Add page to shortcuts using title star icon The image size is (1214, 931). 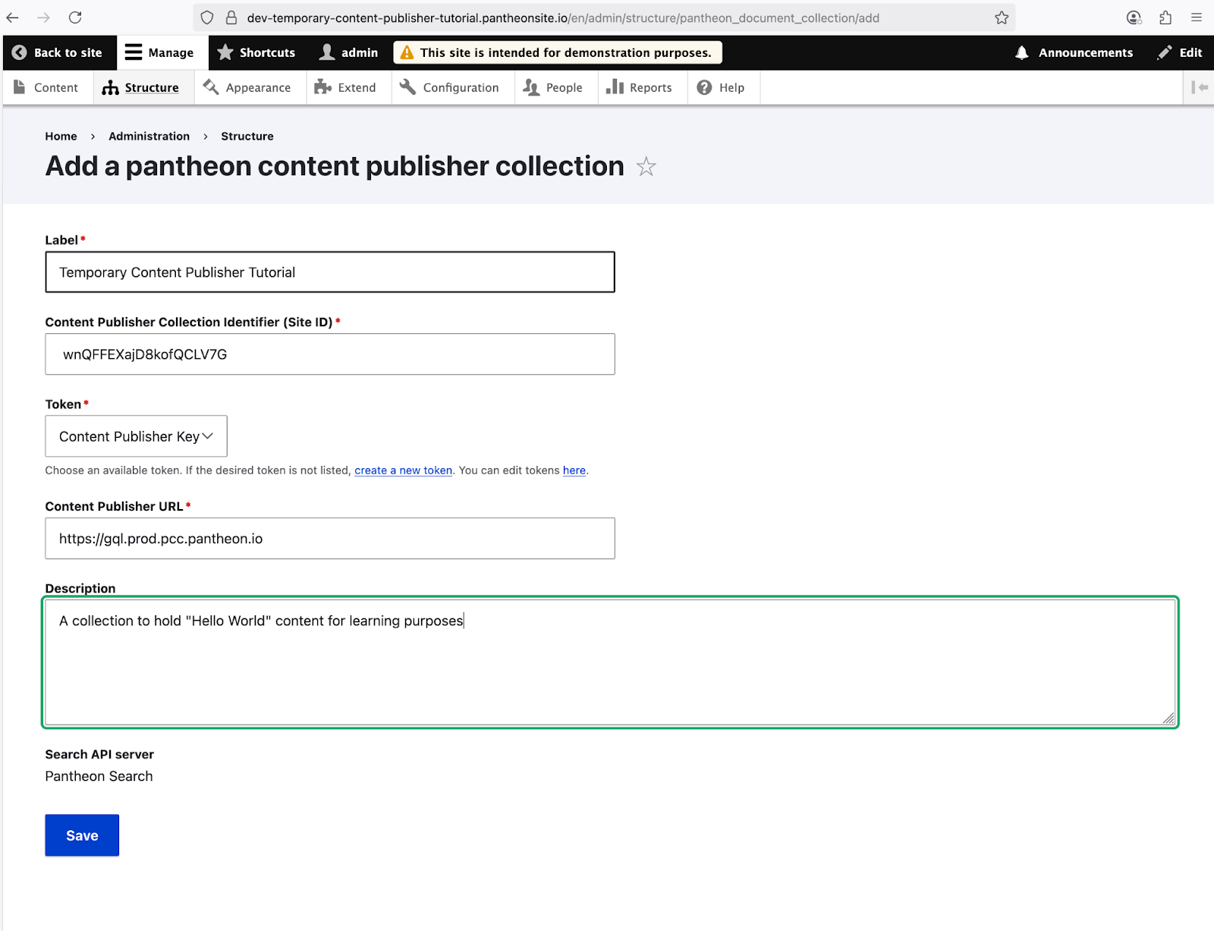646,166
